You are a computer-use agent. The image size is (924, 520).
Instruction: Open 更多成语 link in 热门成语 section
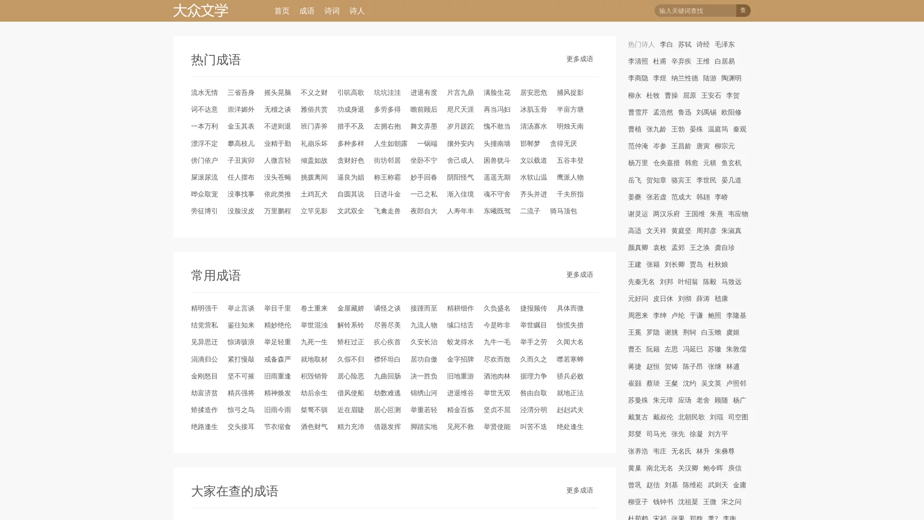(579, 59)
